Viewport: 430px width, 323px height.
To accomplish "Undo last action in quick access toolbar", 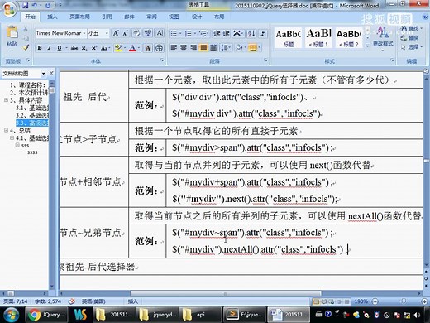I will (x=35, y=5).
